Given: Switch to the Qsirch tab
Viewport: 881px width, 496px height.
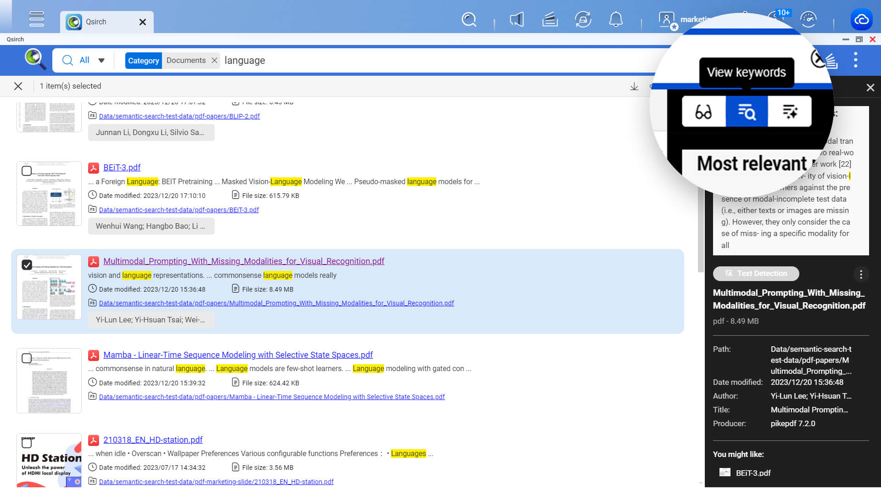Looking at the screenshot, I should click(x=96, y=22).
